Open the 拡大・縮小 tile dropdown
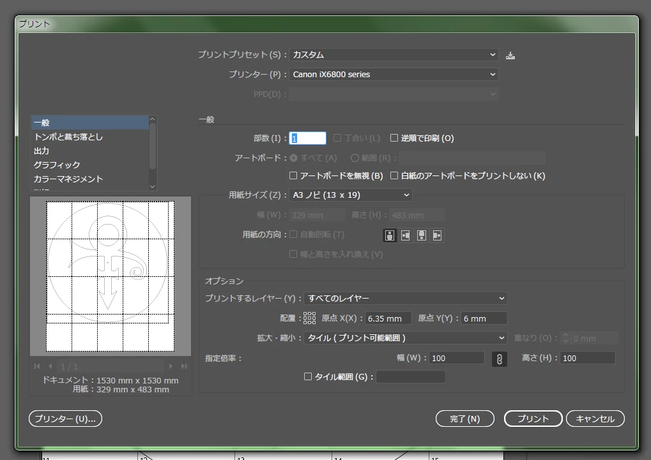651x460 pixels. pyautogui.click(x=406, y=338)
